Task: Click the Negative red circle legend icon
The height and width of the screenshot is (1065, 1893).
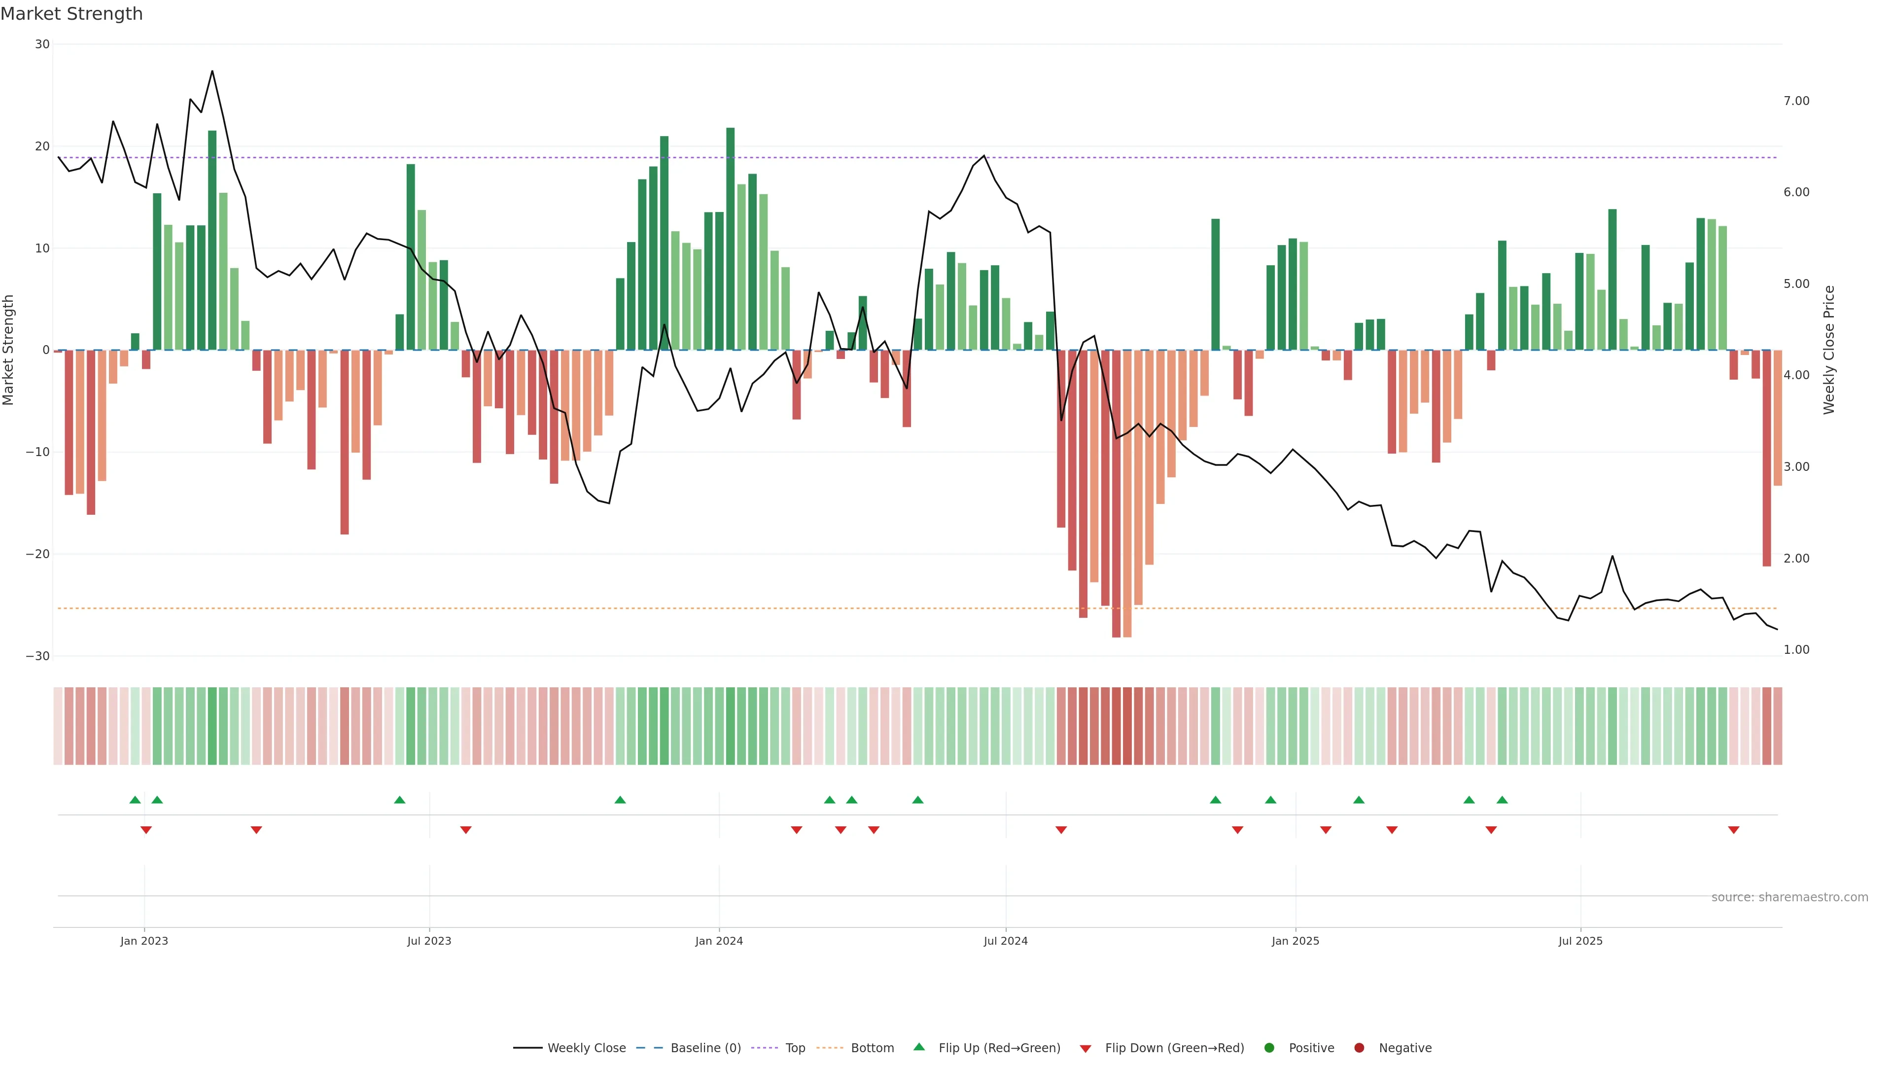Action: [1359, 1047]
